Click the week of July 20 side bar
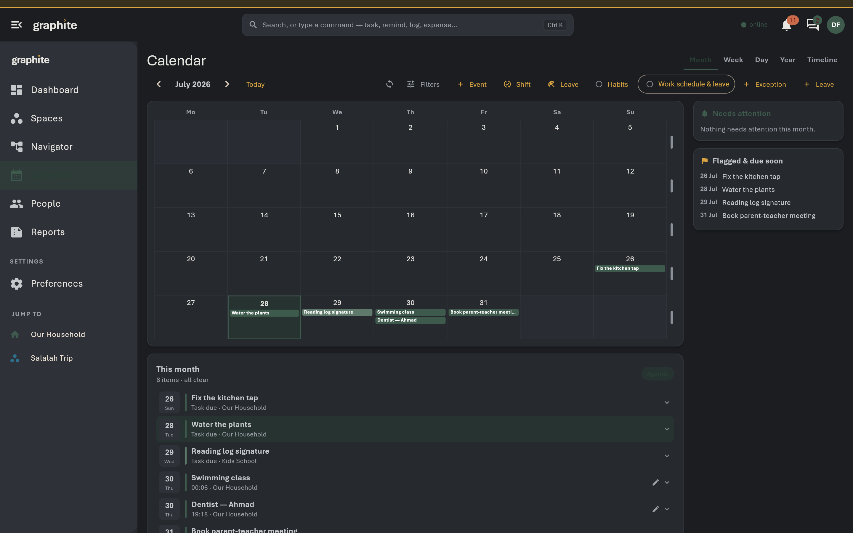 tap(671, 274)
